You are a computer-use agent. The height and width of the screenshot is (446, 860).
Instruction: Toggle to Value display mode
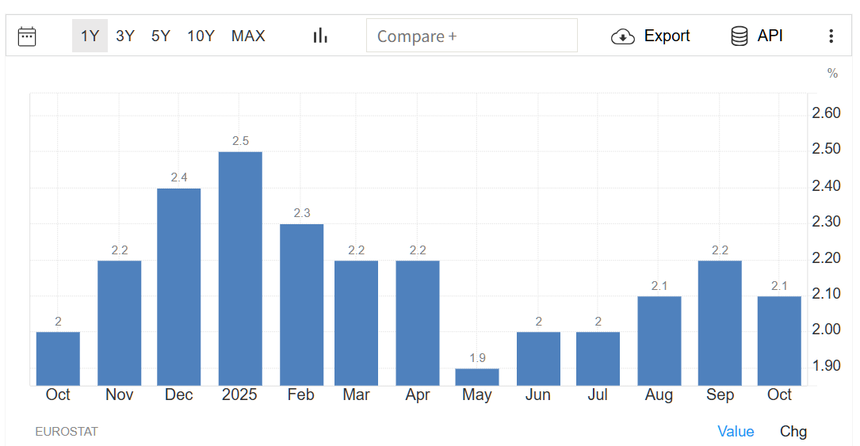736,431
